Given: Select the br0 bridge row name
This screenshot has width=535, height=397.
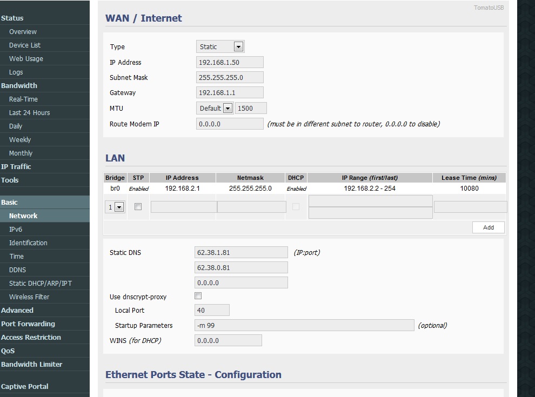Looking at the screenshot, I should pos(115,189).
